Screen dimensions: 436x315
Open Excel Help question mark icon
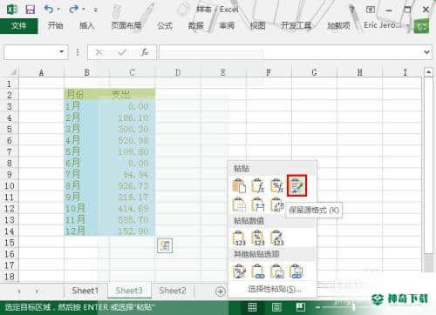[x=351, y=10]
